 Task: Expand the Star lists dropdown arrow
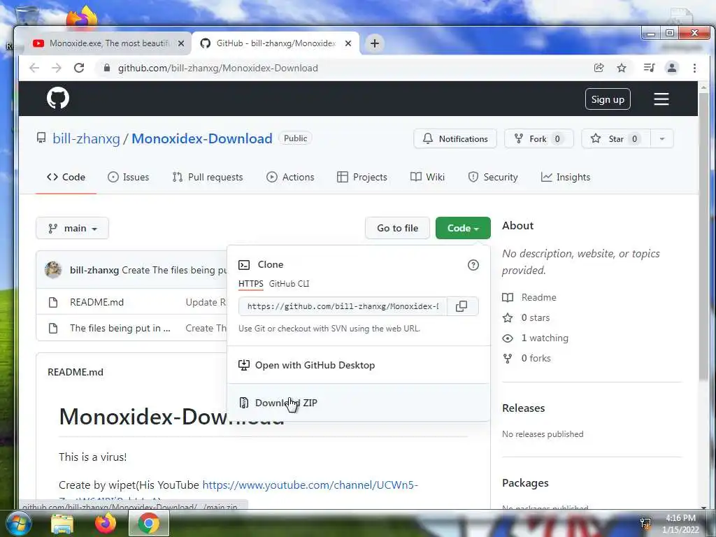(x=661, y=139)
